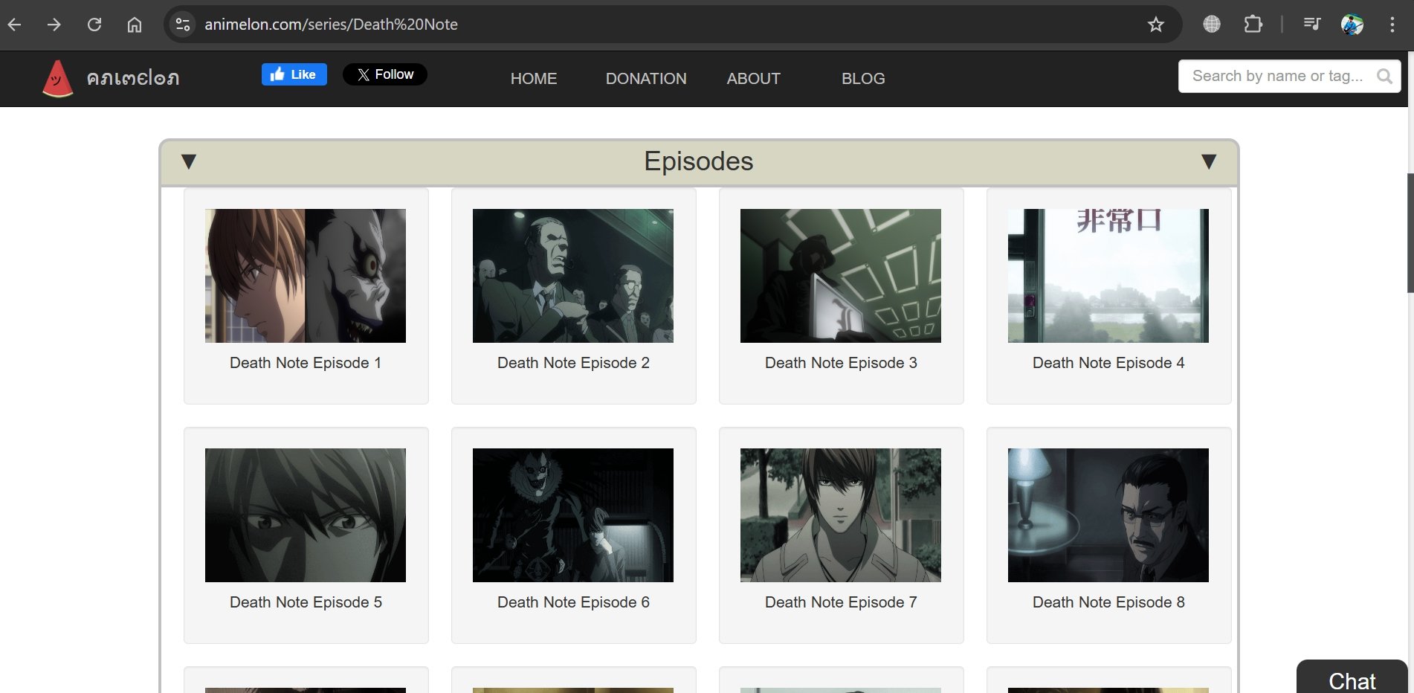Open Death Note Episode 7 thumbnail

coord(841,515)
